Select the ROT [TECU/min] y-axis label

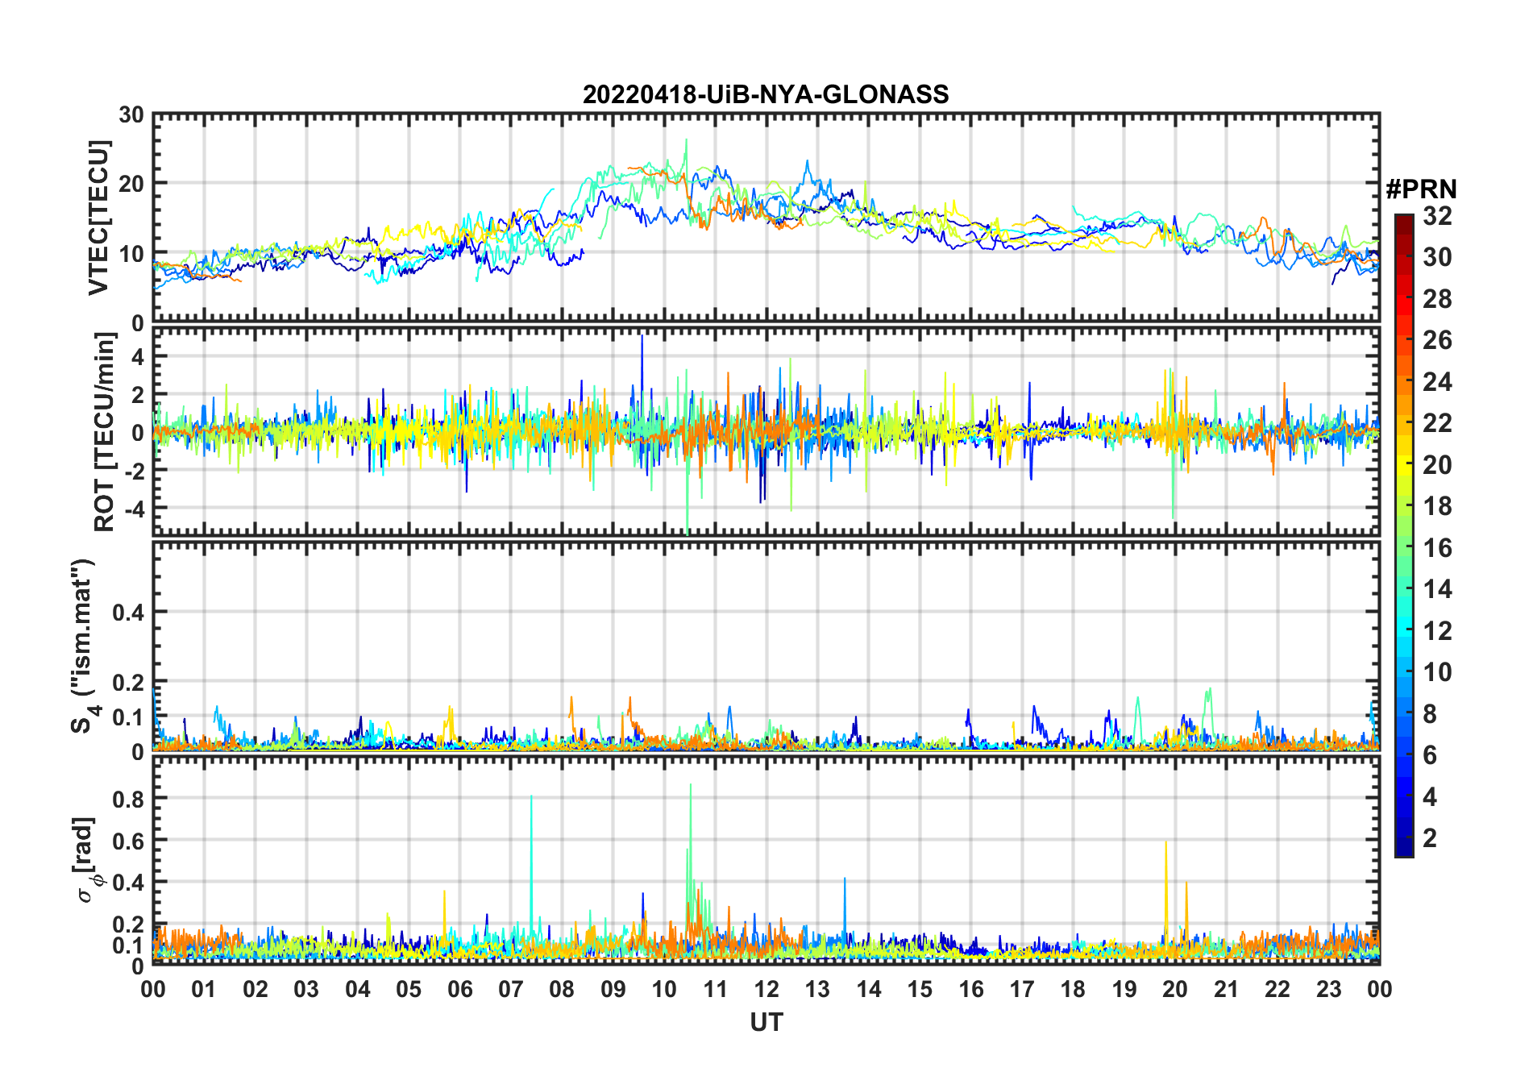coord(104,432)
